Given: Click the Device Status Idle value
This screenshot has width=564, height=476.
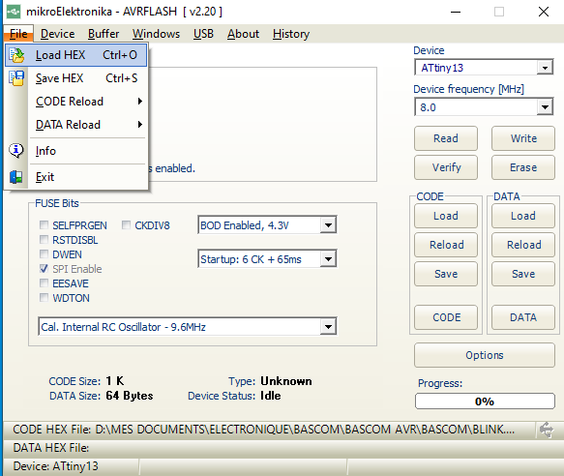Looking at the screenshot, I should pyautogui.click(x=271, y=396).
